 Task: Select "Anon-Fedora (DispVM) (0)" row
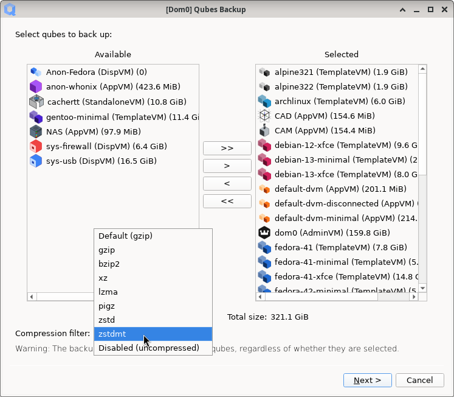tap(113, 72)
